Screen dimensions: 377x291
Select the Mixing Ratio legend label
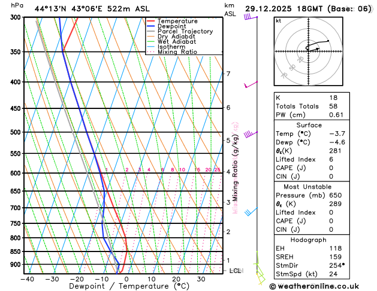pyautogui.click(x=177, y=52)
